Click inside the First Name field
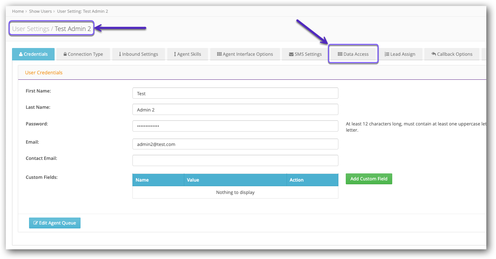496x259 pixels. (235, 93)
